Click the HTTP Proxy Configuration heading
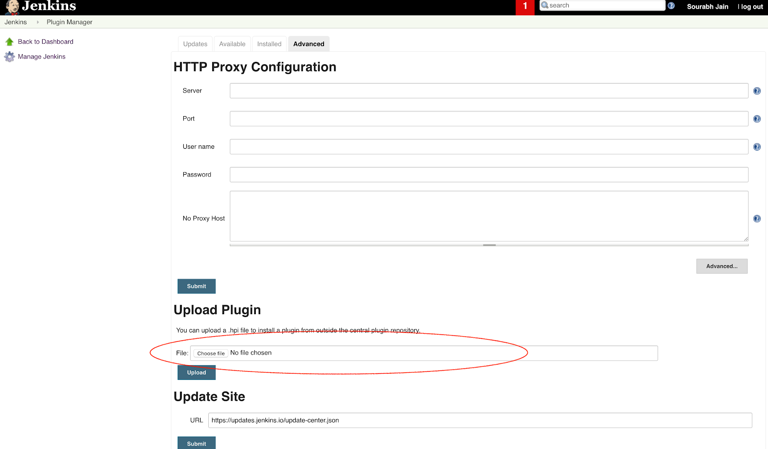 255,67
